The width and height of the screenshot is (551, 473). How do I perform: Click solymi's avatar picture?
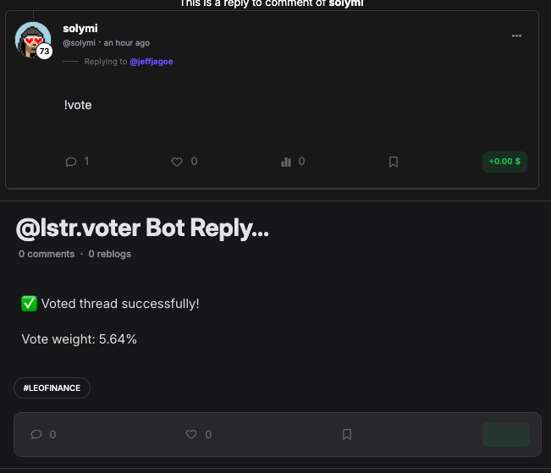click(x=32, y=39)
